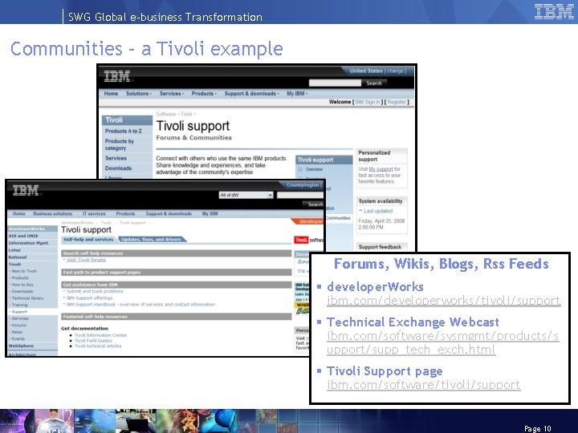Select 'AIX and UNIX' in the developerWorks sidebar
Image resolution: width=578 pixels, height=433 pixels.
click(x=23, y=236)
